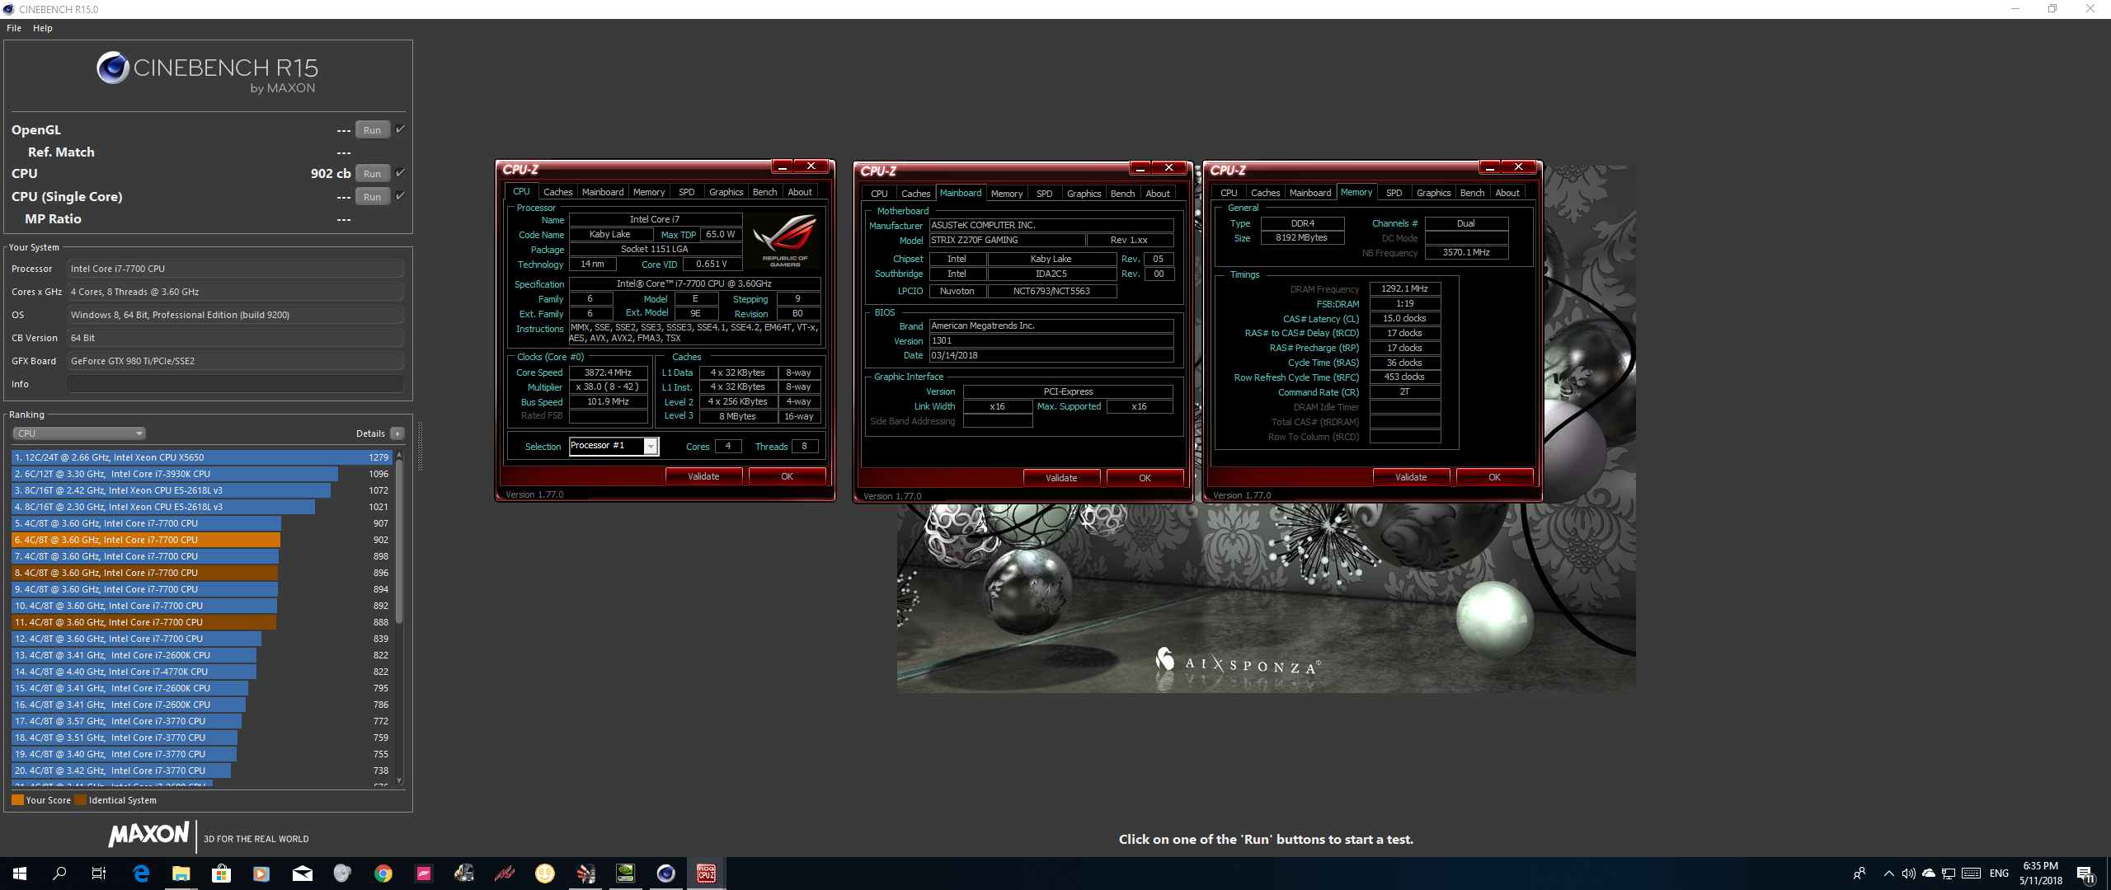Click the ROG logo in CPU-Z
This screenshot has width=2111, height=890.
click(784, 241)
